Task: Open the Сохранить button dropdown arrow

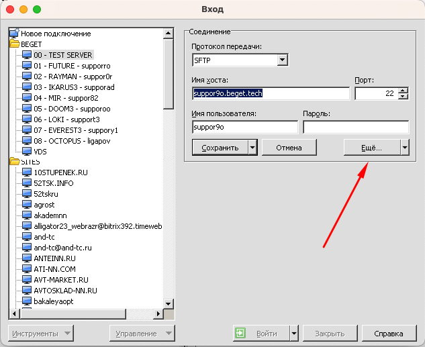Action: click(x=252, y=148)
